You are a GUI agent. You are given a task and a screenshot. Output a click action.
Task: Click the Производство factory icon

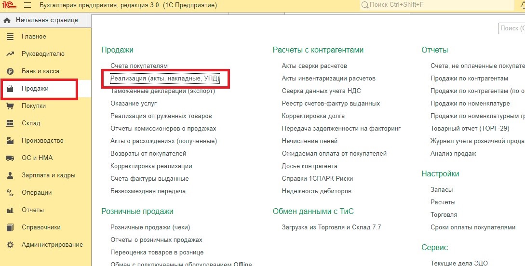pyautogui.click(x=11, y=141)
